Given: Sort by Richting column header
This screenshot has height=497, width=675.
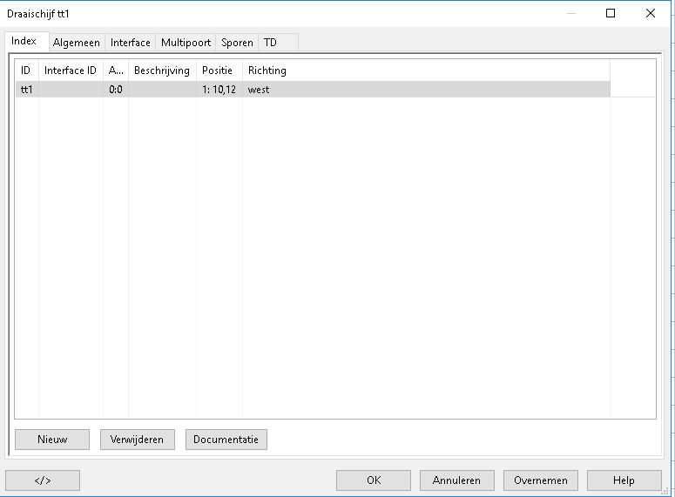Looking at the screenshot, I should click(267, 71).
